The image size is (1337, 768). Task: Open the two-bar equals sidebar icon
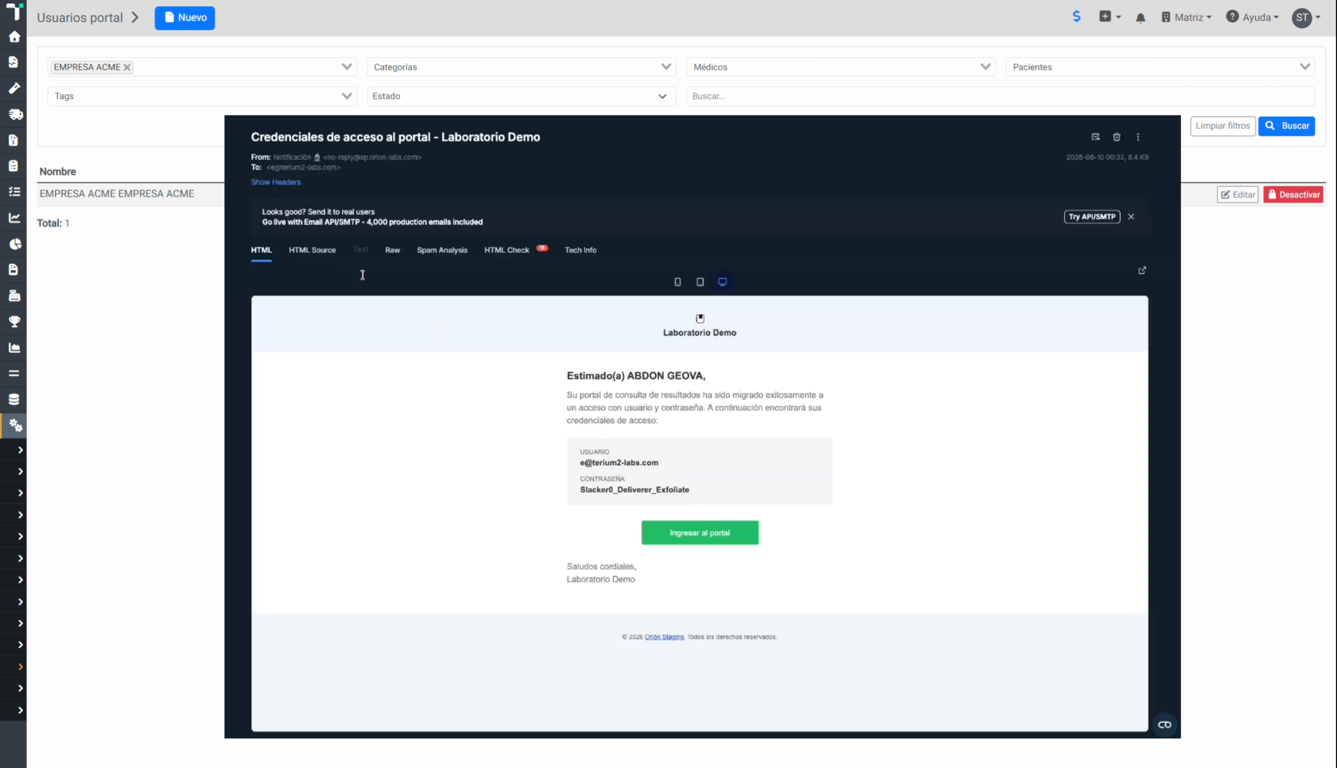click(x=14, y=373)
